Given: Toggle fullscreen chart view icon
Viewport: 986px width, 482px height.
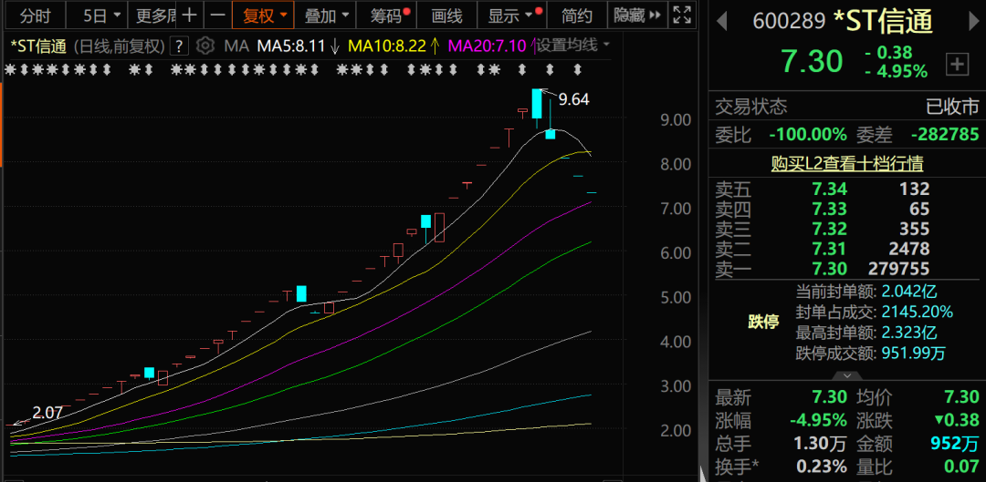Looking at the screenshot, I should click(681, 15).
